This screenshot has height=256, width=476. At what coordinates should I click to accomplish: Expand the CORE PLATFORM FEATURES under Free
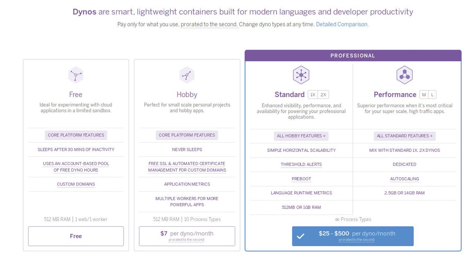click(75, 135)
